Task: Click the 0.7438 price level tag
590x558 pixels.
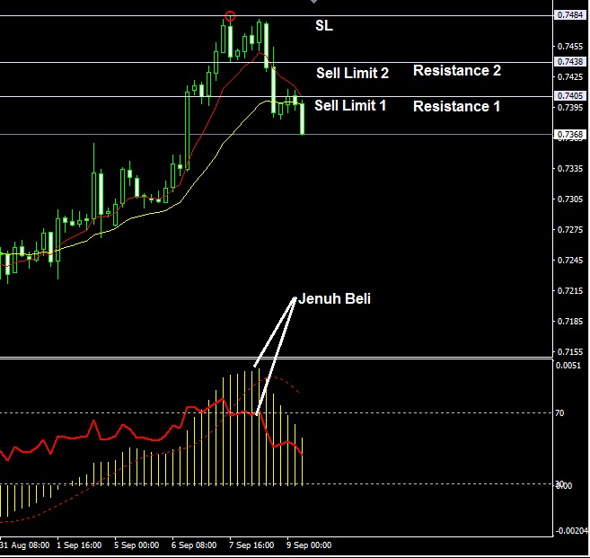Action: (570, 61)
